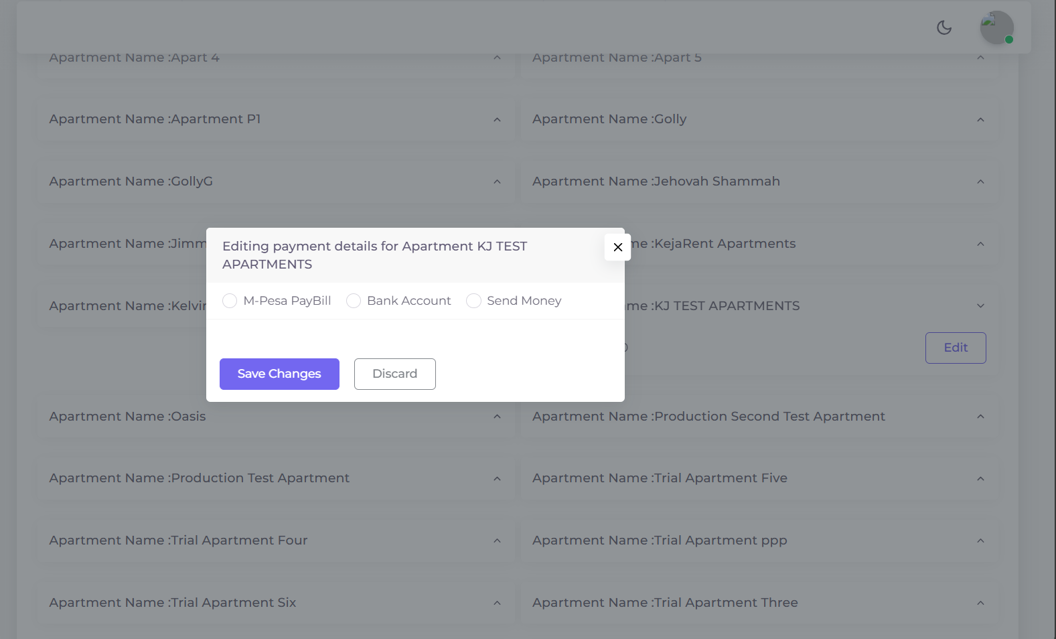1056x639 pixels.
Task: Click 'Apartment Name :GollyG' text
Action: [x=131, y=182]
